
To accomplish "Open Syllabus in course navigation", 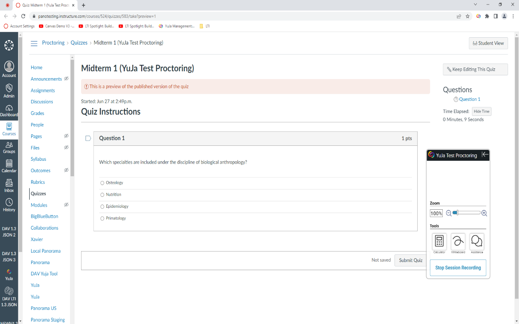I will click(39, 159).
